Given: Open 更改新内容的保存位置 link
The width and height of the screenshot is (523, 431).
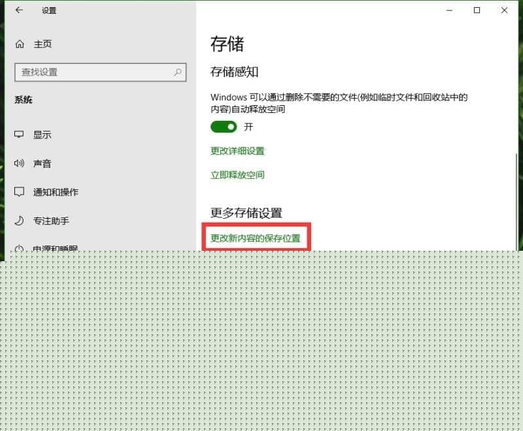Looking at the screenshot, I should click(256, 238).
